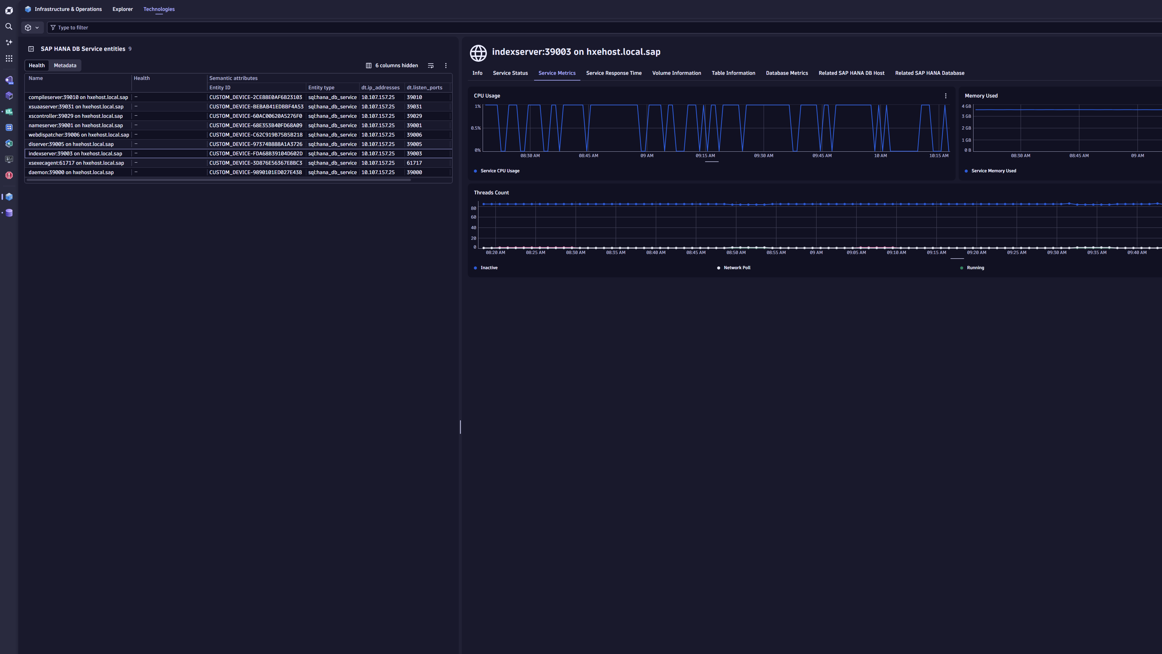Switch to the Metadata tab
The height and width of the screenshot is (654, 1162).
click(x=64, y=65)
